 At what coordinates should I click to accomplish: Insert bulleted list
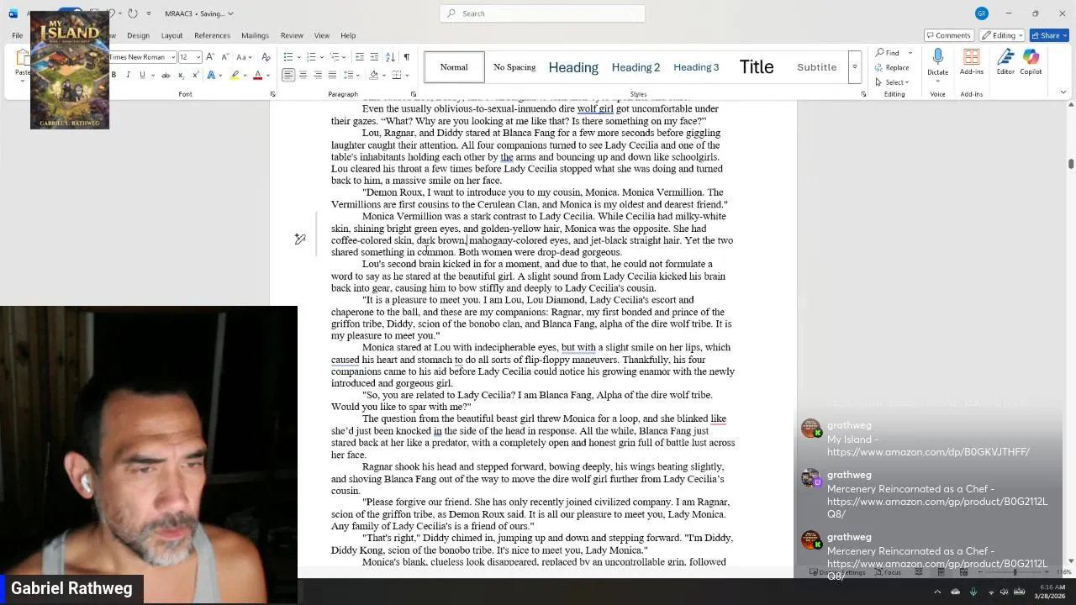287,57
